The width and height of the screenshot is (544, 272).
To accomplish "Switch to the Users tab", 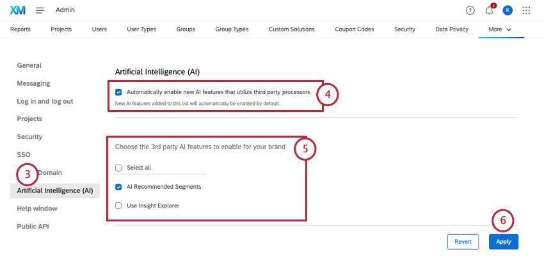I will [99, 29].
